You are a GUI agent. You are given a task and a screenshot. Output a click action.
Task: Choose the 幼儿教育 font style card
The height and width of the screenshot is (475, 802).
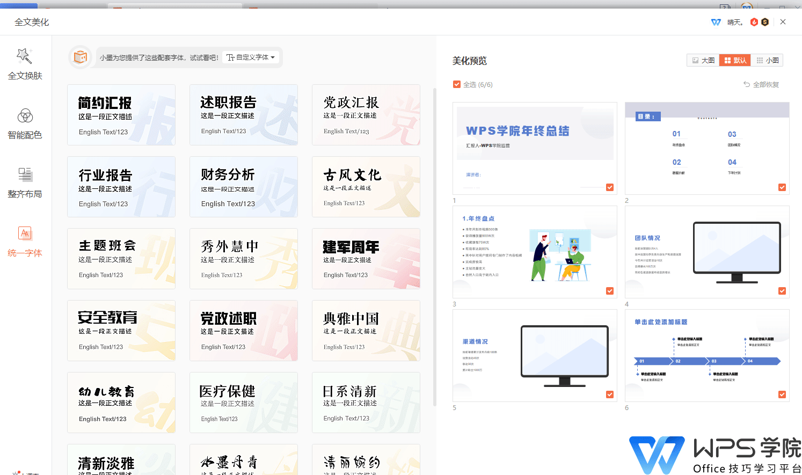(121, 403)
